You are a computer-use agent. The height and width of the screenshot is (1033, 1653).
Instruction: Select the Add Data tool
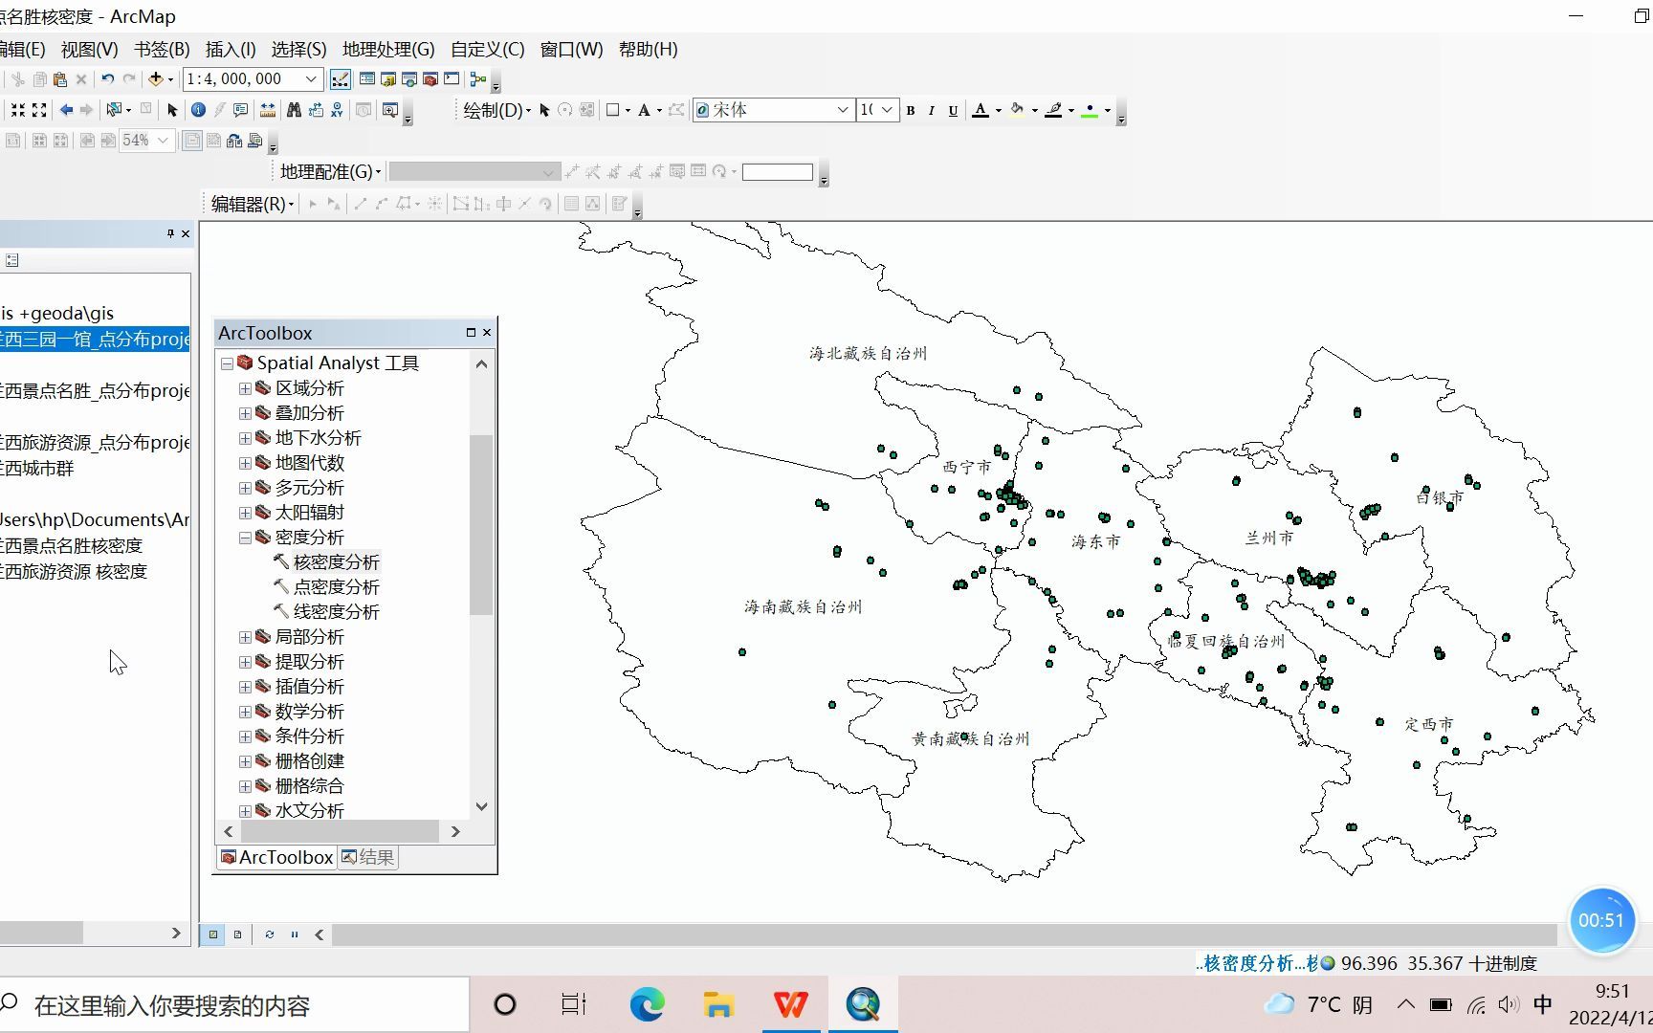(x=156, y=78)
